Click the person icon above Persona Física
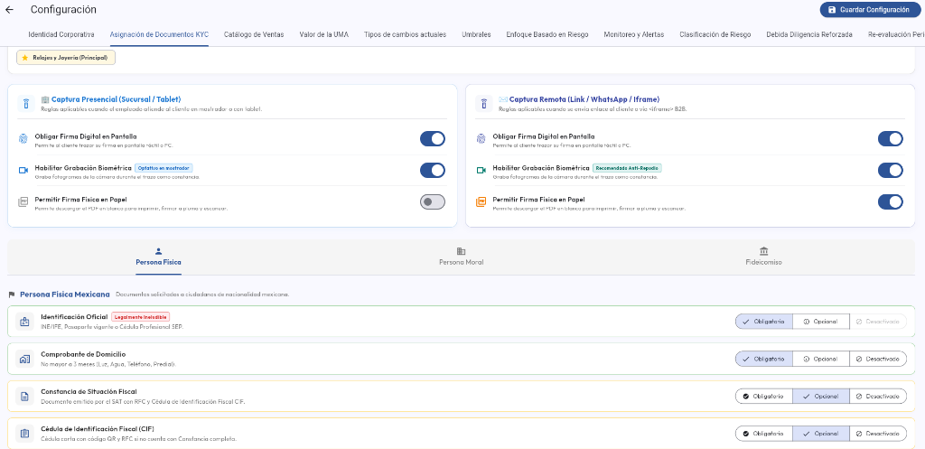The height and width of the screenshot is (449, 925). (158, 251)
